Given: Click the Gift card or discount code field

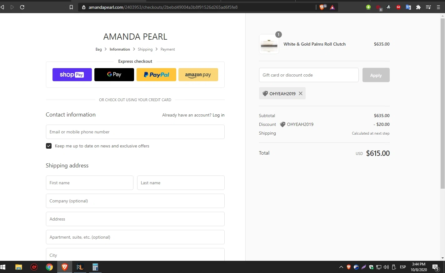Looking at the screenshot, I should [x=309, y=75].
